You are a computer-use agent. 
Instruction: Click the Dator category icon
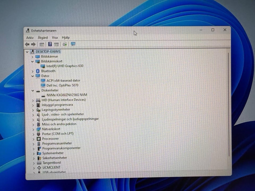(x=38, y=76)
